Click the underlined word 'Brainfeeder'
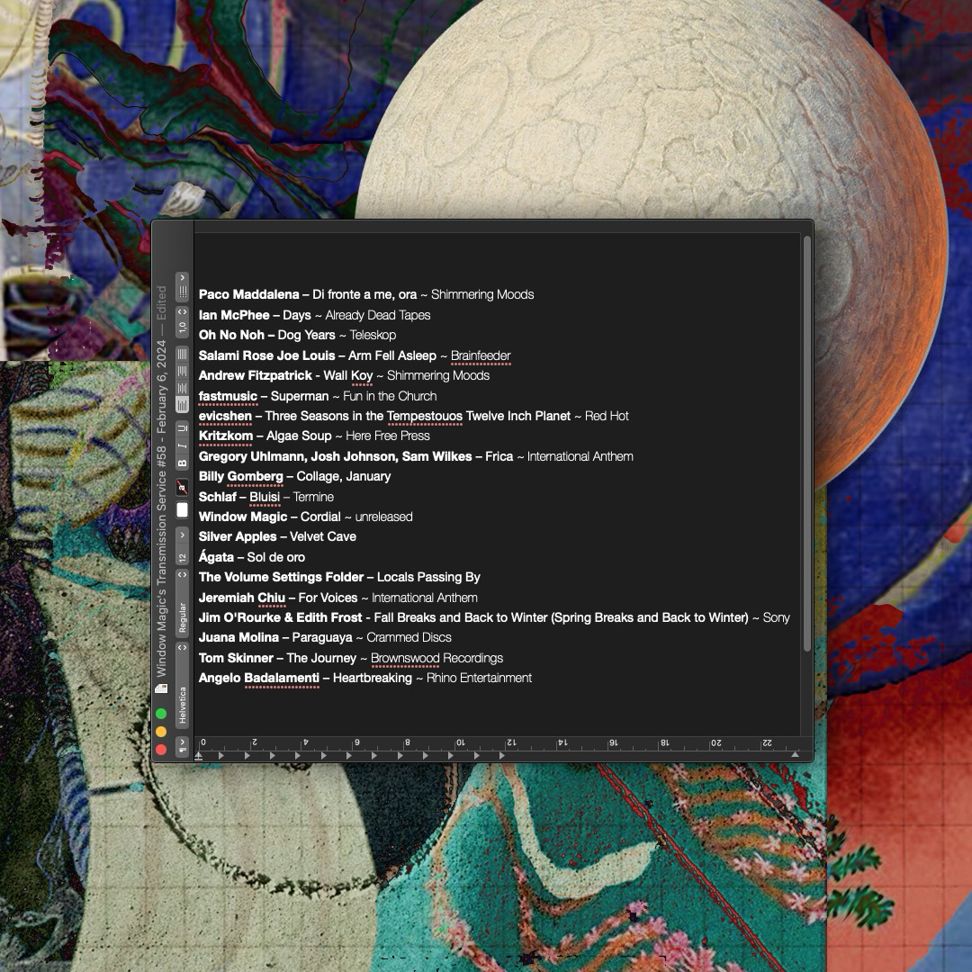The image size is (972, 972). click(481, 355)
